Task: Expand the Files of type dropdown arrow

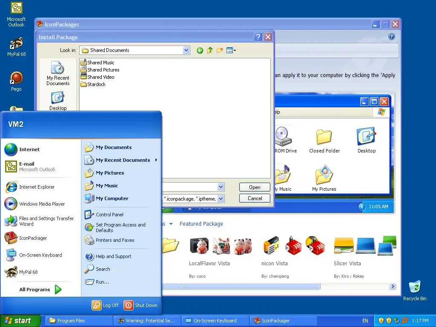Action: click(x=221, y=198)
